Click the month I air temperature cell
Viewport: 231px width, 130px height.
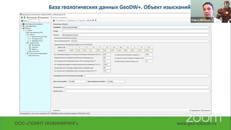[73, 51]
